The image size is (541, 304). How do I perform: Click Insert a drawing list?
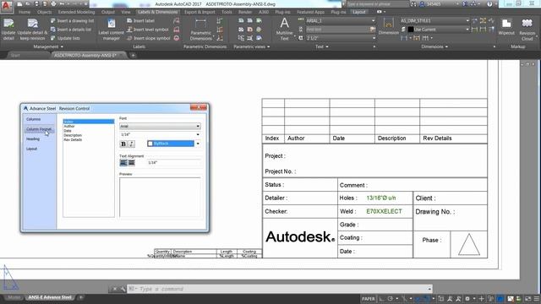(x=72, y=20)
